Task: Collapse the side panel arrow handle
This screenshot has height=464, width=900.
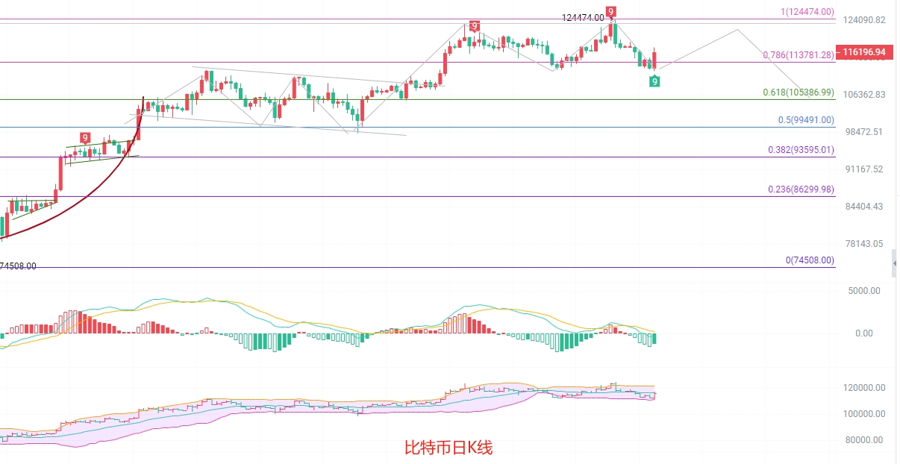Action: coord(895,263)
